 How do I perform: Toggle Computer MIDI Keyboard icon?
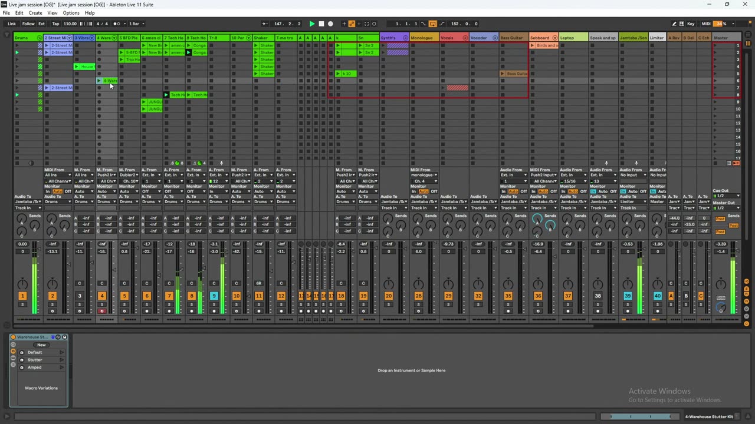pos(682,24)
